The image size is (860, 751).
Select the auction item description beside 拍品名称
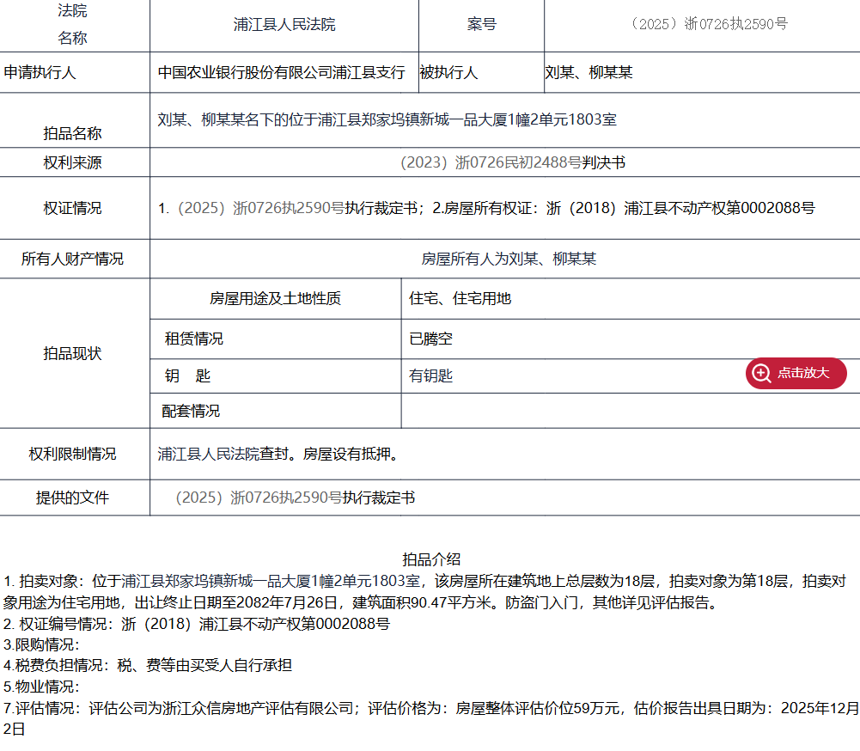[387, 119]
